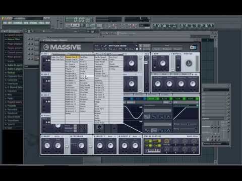Toggle the Insert 2 power switch
The height and width of the screenshot is (181, 242).
[119, 136]
